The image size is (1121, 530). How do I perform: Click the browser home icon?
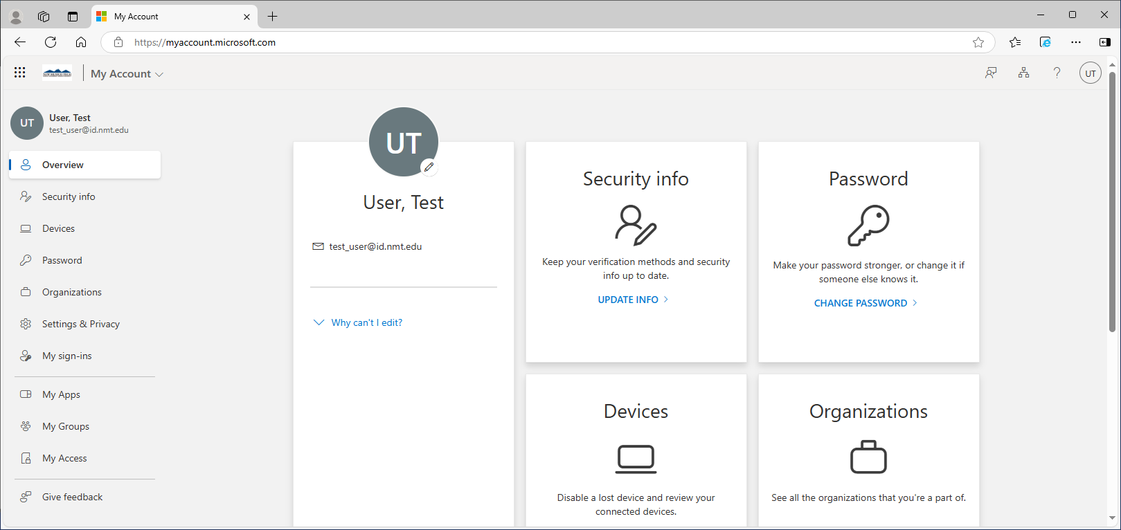click(81, 42)
